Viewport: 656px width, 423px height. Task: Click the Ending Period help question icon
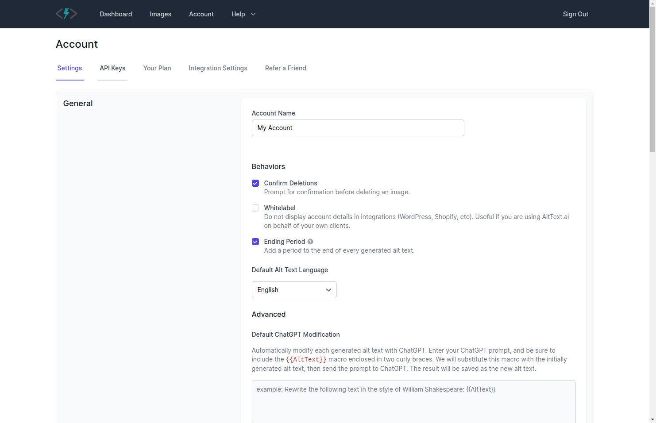tap(310, 242)
